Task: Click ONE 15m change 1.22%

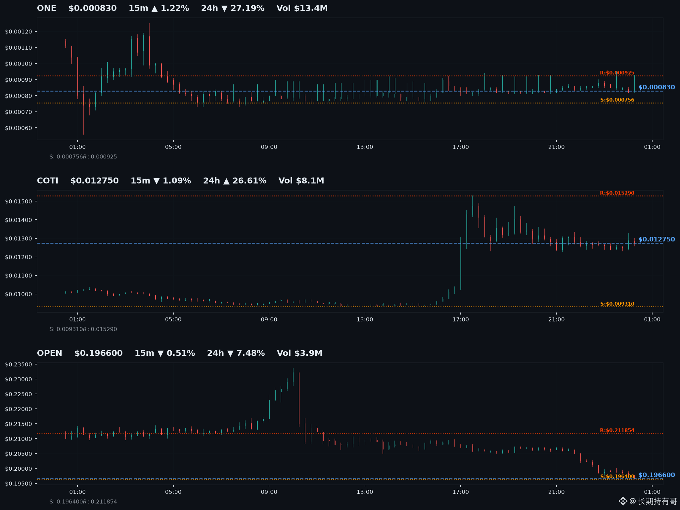Action: (159, 8)
